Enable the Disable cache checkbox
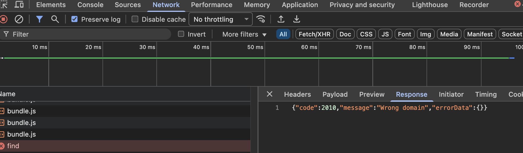 click(135, 19)
